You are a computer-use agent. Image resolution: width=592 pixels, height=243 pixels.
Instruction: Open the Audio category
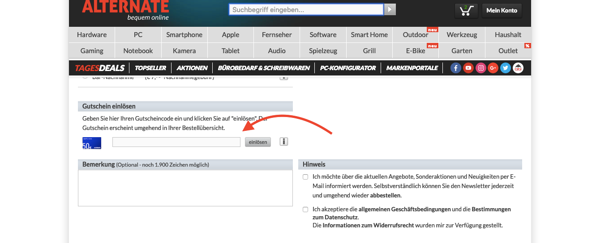[x=277, y=50]
